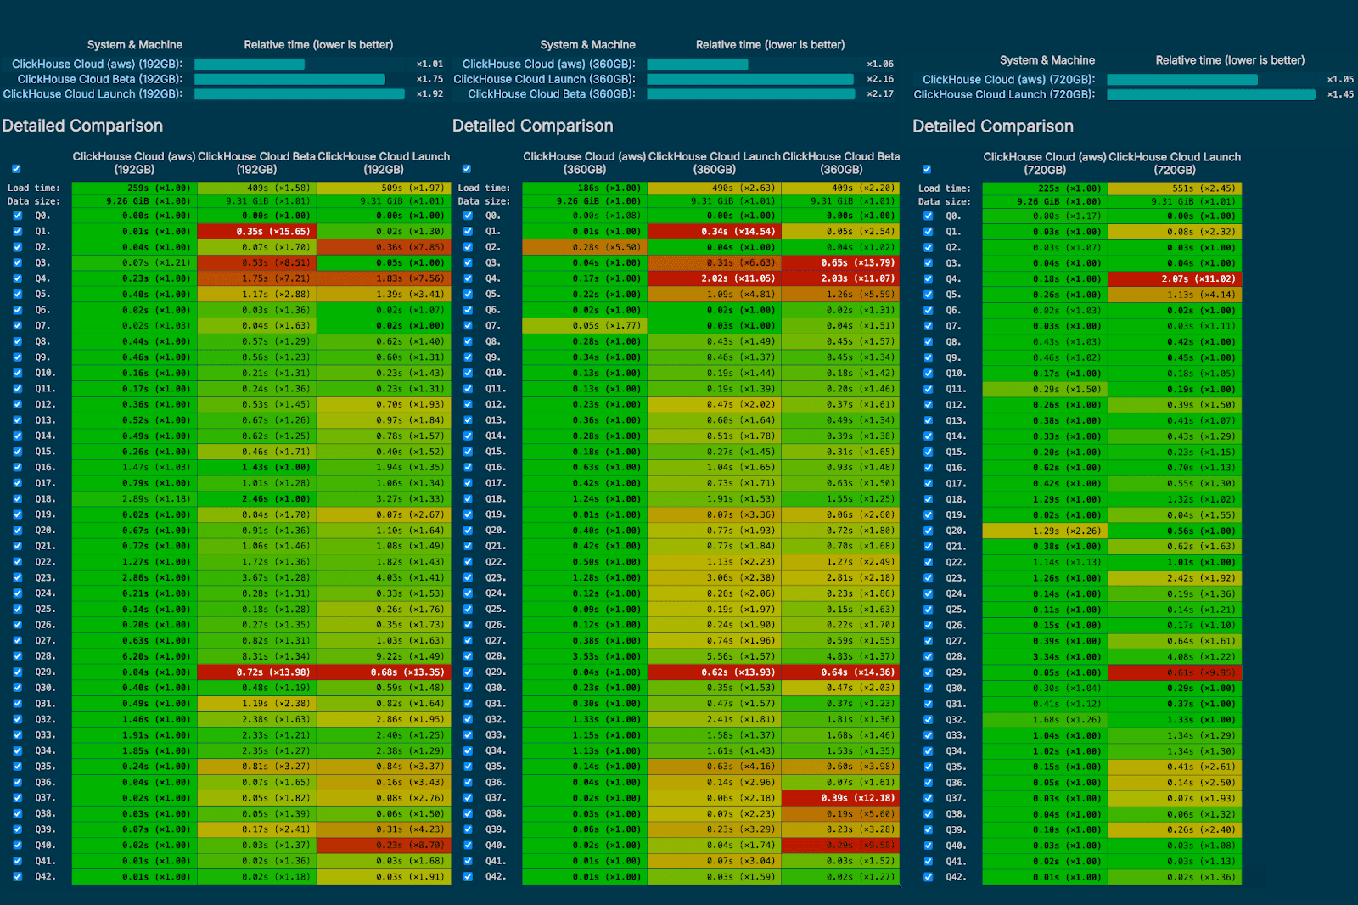Click the cell '0.39s (×12.18)'
The height and width of the screenshot is (905, 1358).
(841, 798)
